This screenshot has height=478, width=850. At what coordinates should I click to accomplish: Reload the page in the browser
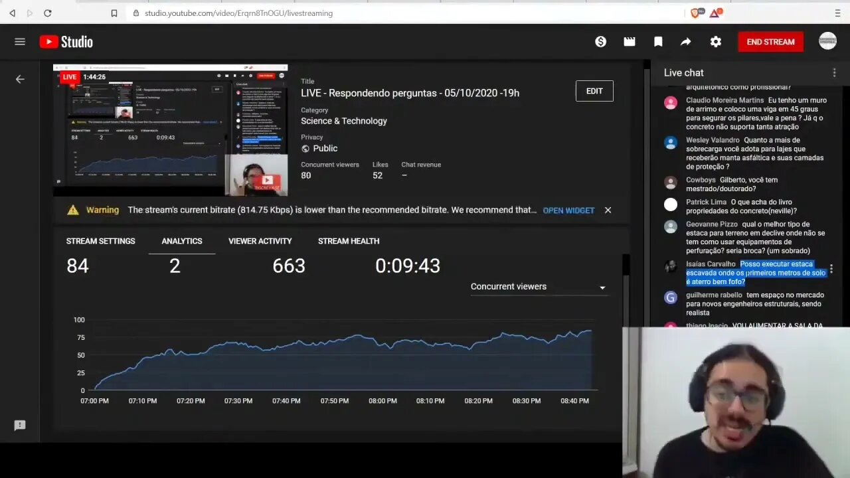pos(48,13)
